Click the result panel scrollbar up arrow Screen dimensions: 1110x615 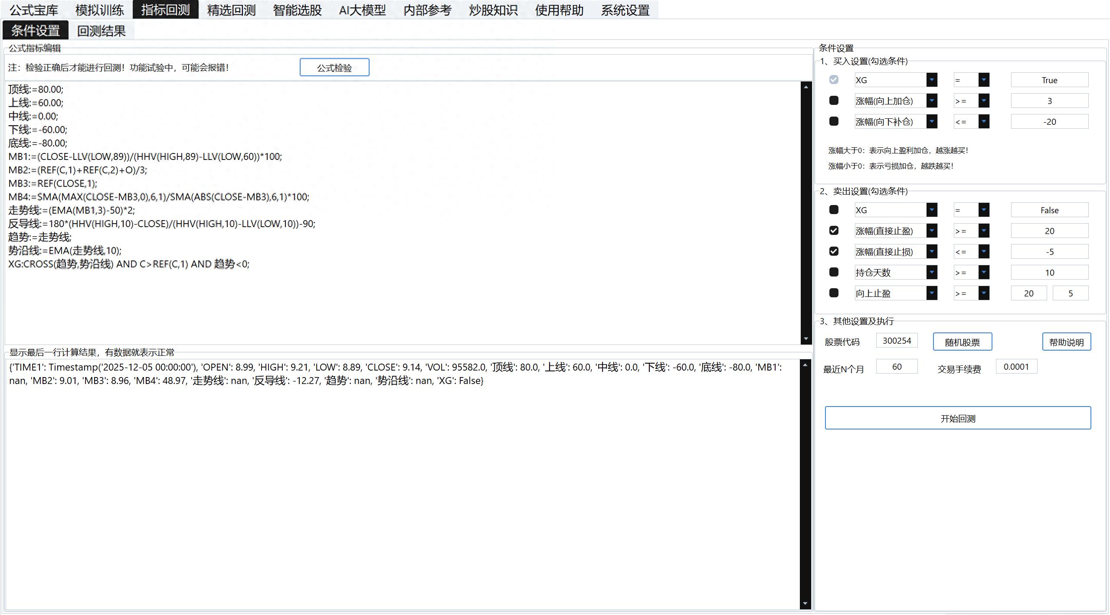click(805, 365)
